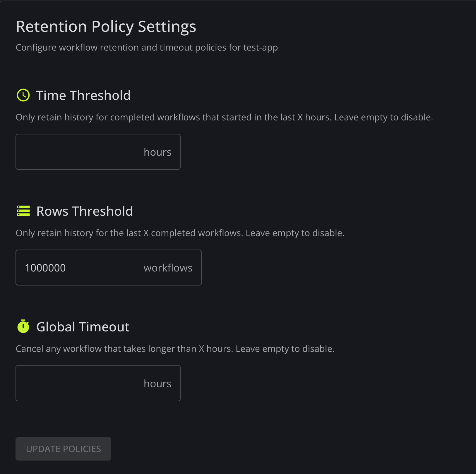Click the rows list icon beside Rows Threshold
This screenshot has height=474, width=476.
(23, 211)
